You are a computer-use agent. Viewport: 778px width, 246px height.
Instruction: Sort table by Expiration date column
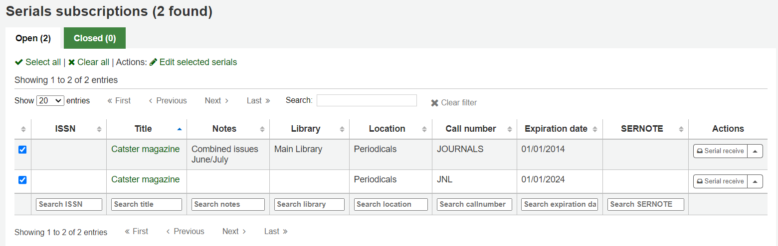(x=595, y=129)
